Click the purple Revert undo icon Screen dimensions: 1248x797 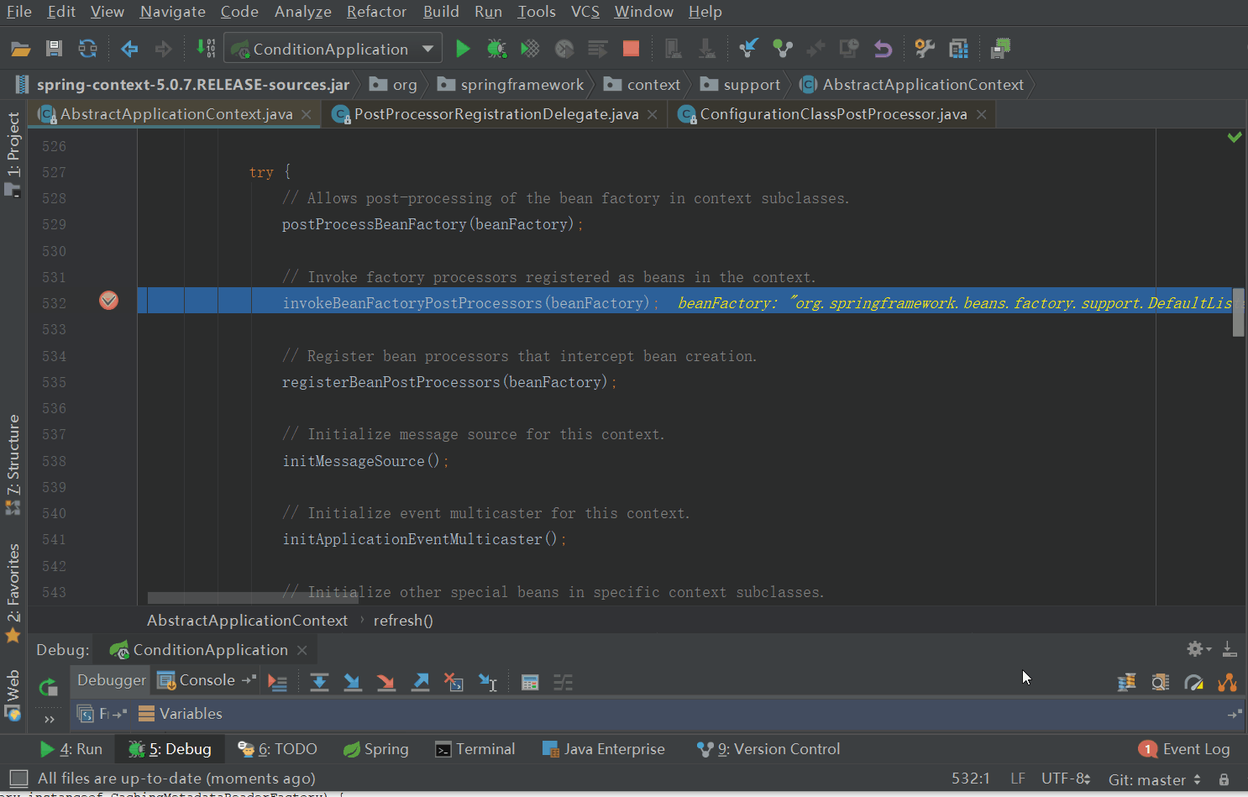pyautogui.click(x=882, y=49)
